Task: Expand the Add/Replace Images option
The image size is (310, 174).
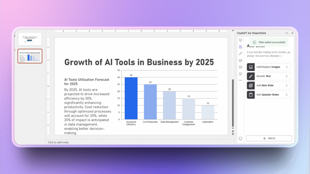Action: pos(269,67)
